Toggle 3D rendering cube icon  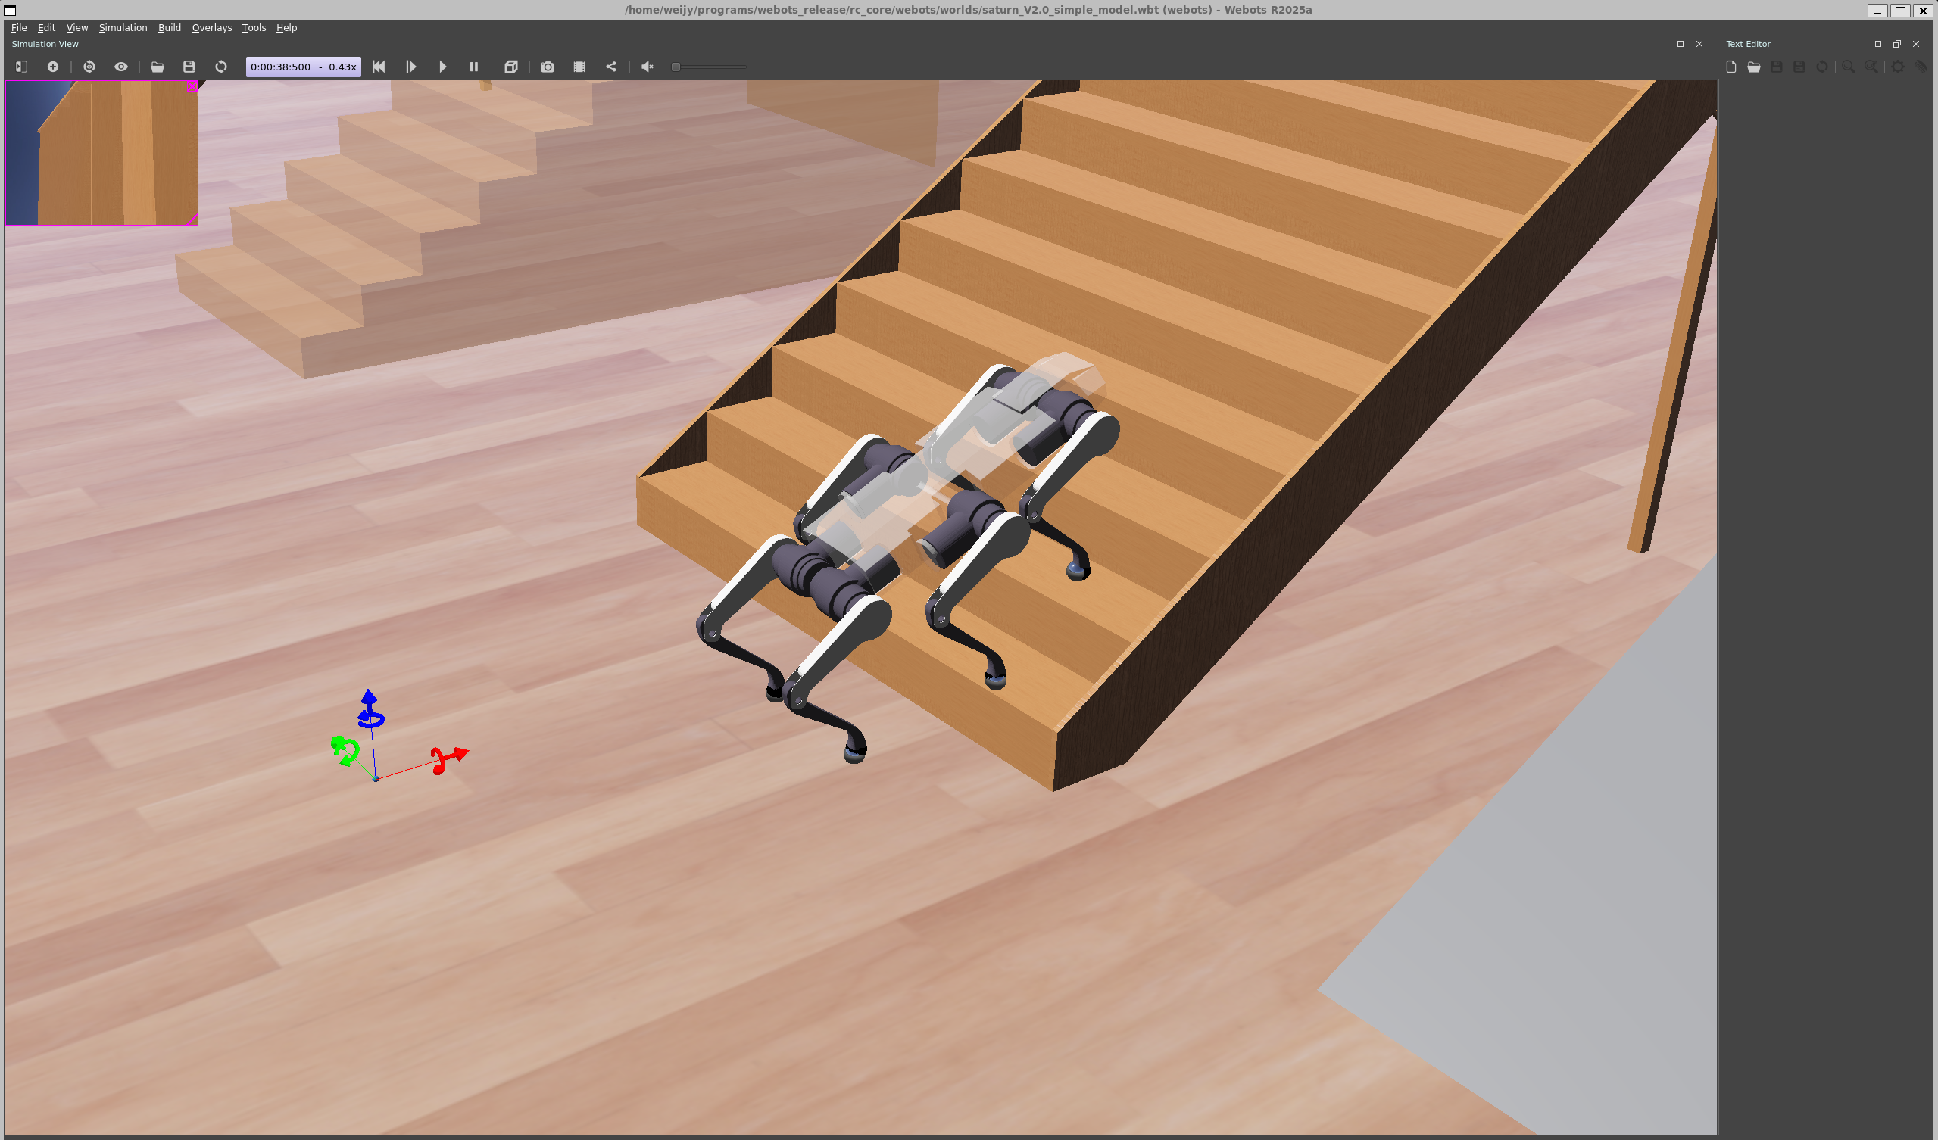[510, 67]
